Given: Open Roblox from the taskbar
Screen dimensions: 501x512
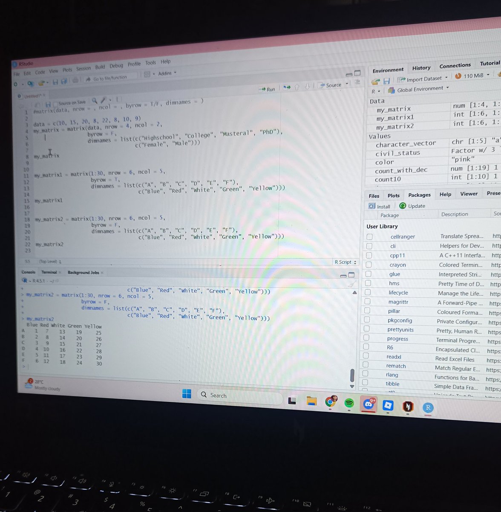Looking at the screenshot, I should pyautogui.click(x=388, y=405).
